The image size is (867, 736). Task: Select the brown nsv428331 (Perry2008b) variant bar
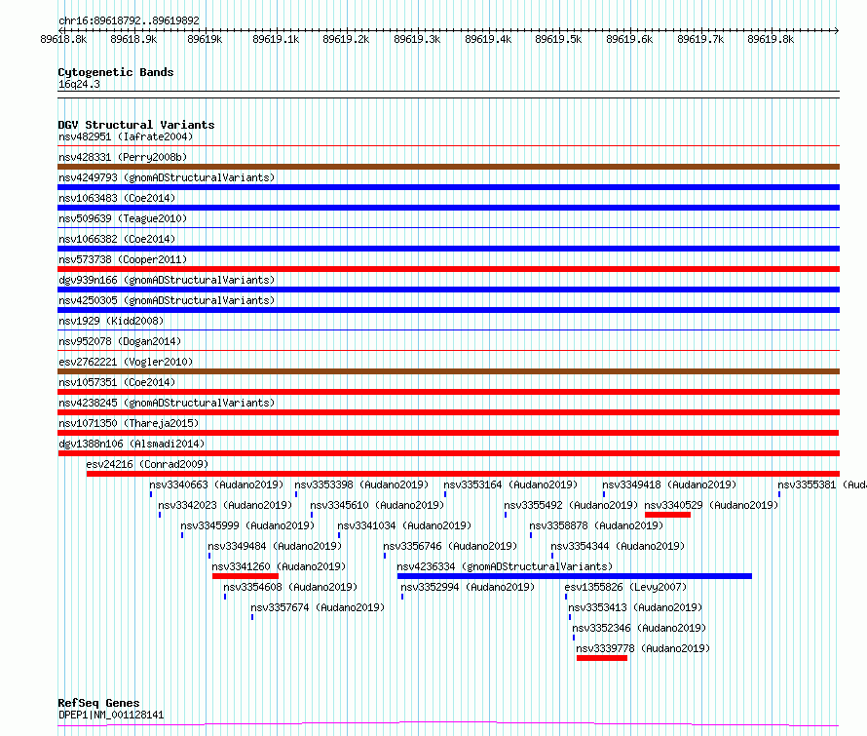tap(448, 167)
